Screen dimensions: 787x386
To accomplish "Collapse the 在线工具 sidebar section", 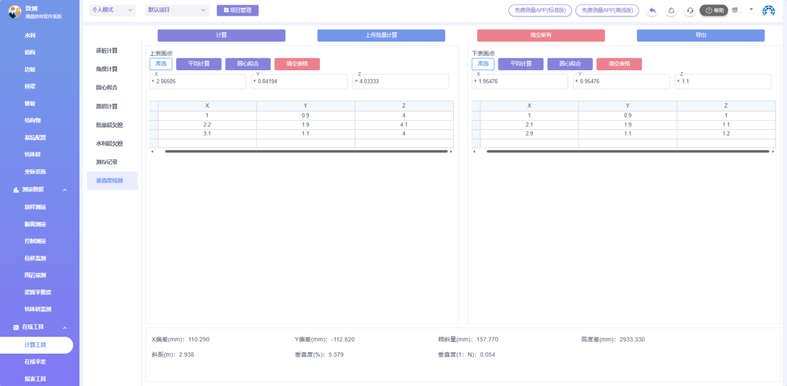I will (65, 328).
